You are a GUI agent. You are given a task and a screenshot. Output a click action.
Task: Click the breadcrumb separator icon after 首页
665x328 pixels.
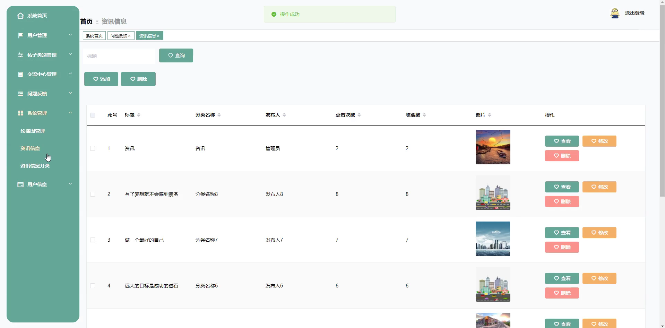[97, 21]
